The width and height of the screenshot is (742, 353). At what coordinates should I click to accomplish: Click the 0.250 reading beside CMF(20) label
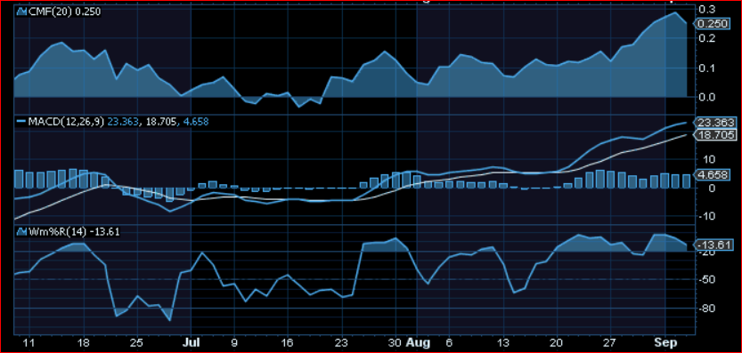tap(88, 12)
